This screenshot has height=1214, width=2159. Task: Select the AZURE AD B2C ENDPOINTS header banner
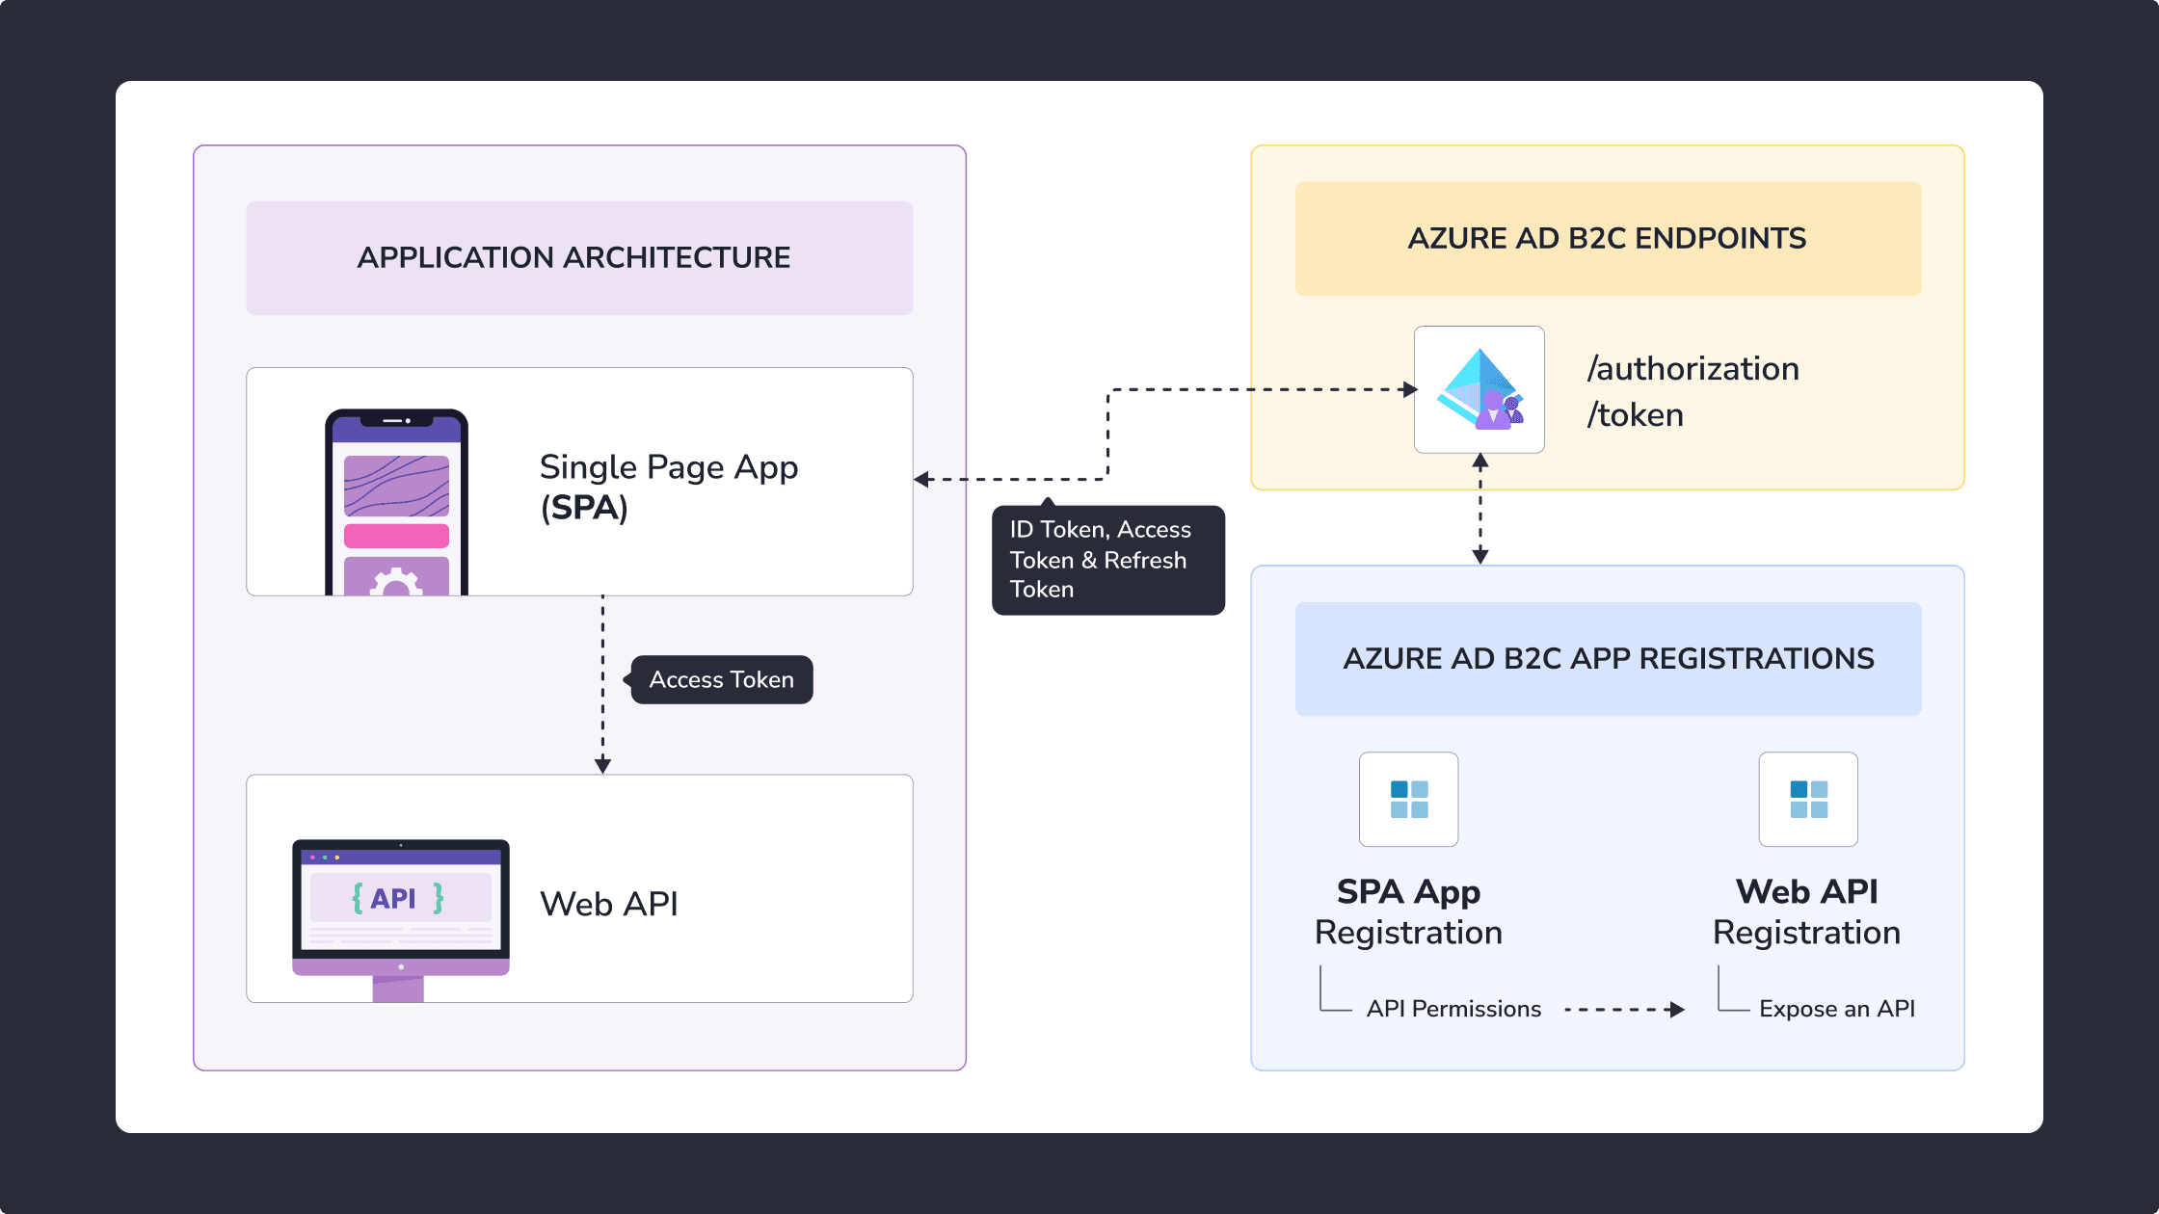pos(1608,239)
